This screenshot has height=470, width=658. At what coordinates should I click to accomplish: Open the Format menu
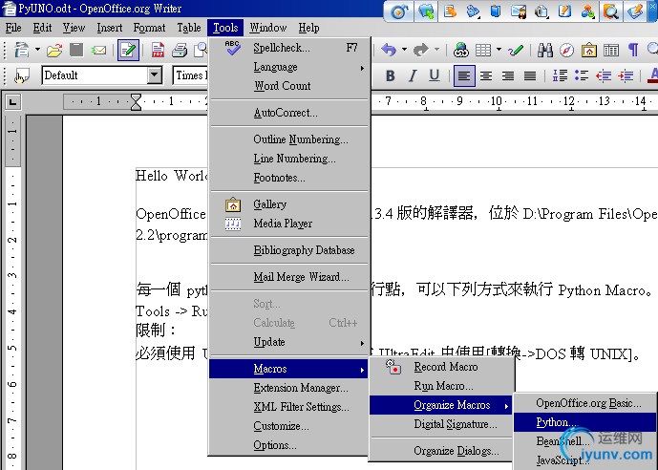(x=149, y=28)
